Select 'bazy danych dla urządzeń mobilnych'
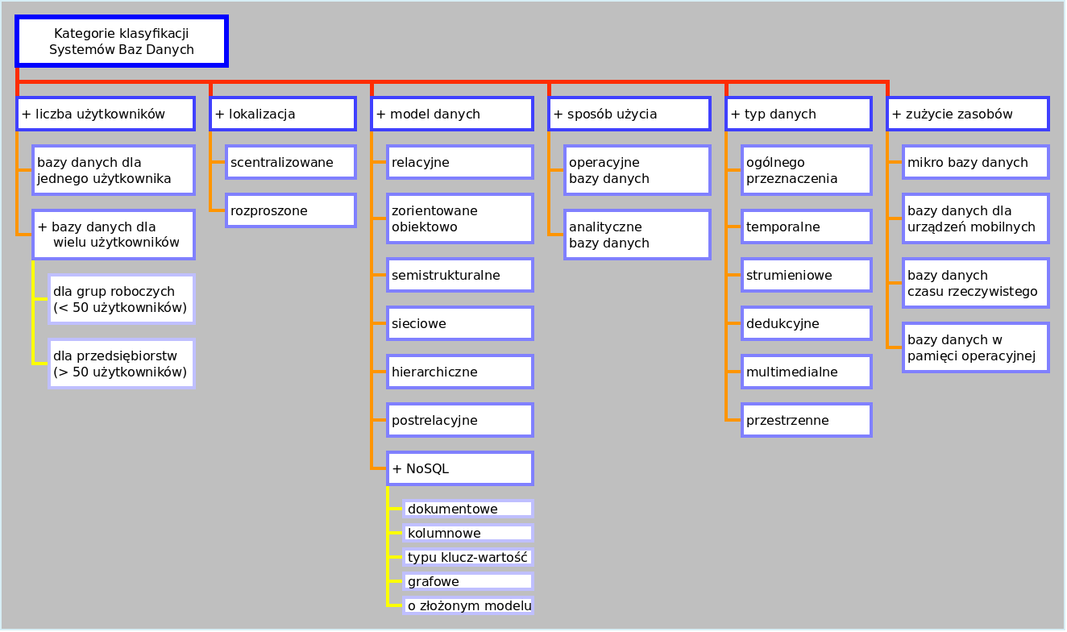 point(976,218)
